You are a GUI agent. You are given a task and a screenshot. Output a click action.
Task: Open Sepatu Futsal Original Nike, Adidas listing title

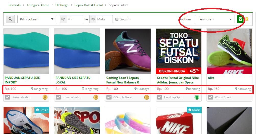(178, 80)
